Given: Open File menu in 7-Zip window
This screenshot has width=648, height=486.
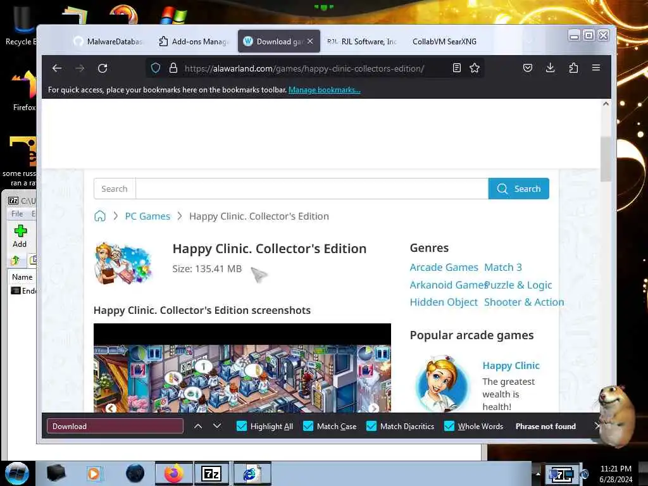Looking at the screenshot, I should click(17, 214).
